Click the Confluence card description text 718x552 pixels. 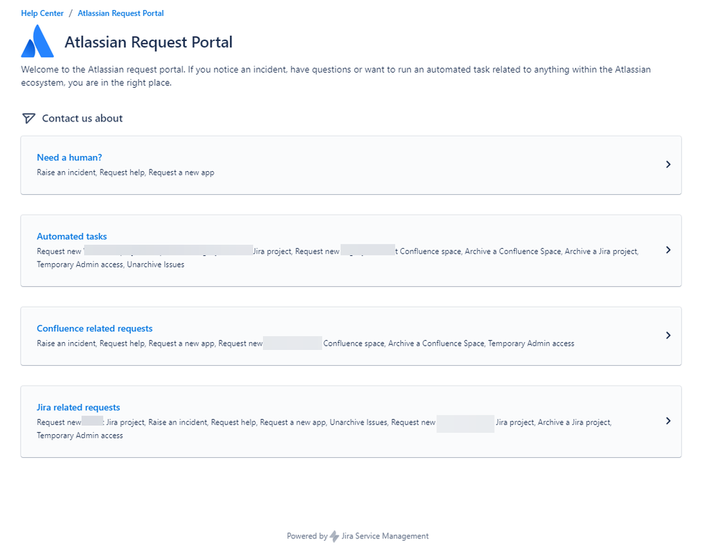point(305,344)
